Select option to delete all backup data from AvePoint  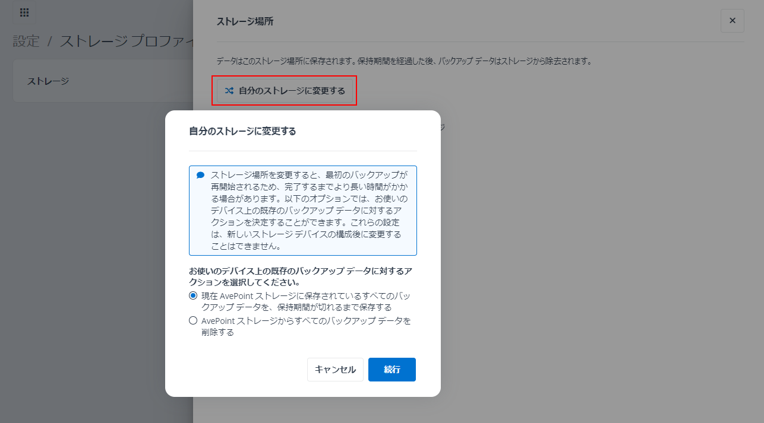coord(193,321)
